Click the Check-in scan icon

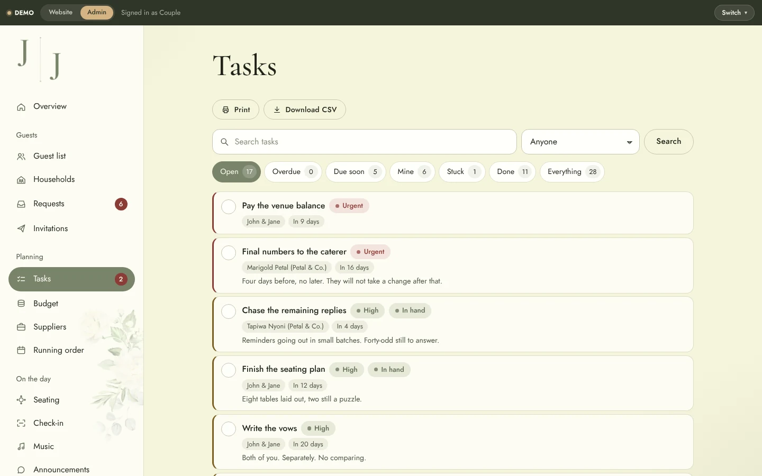tap(21, 423)
